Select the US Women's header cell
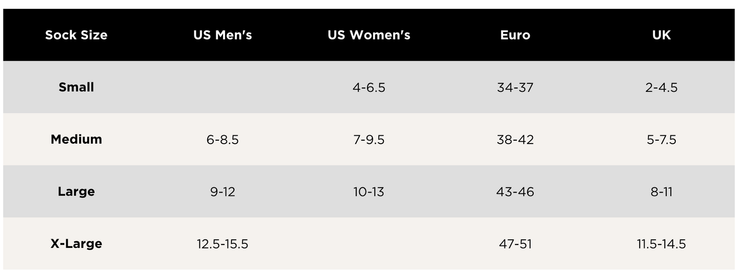Image resolution: width=742 pixels, height=272 pixels. 369,35
